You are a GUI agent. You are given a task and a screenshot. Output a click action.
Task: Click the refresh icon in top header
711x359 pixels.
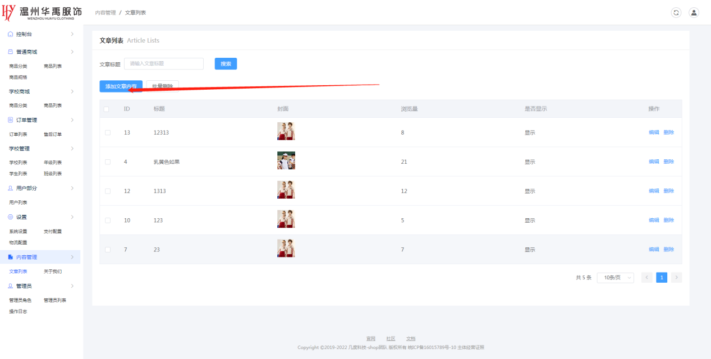[676, 12]
